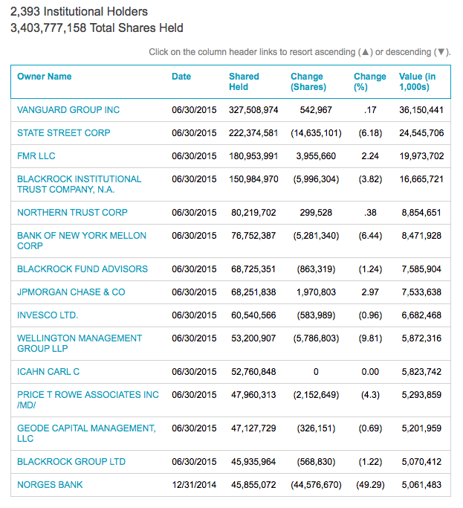The width and height of the screenshot is (463, 508).
Task: Select Norges Bank change (44,576,670)
Action: [316, 485]
